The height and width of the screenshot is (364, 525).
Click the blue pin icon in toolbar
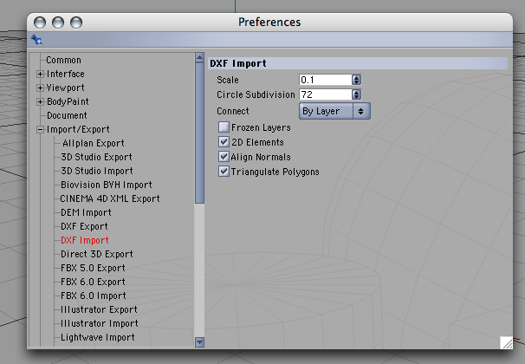point(37,40)
